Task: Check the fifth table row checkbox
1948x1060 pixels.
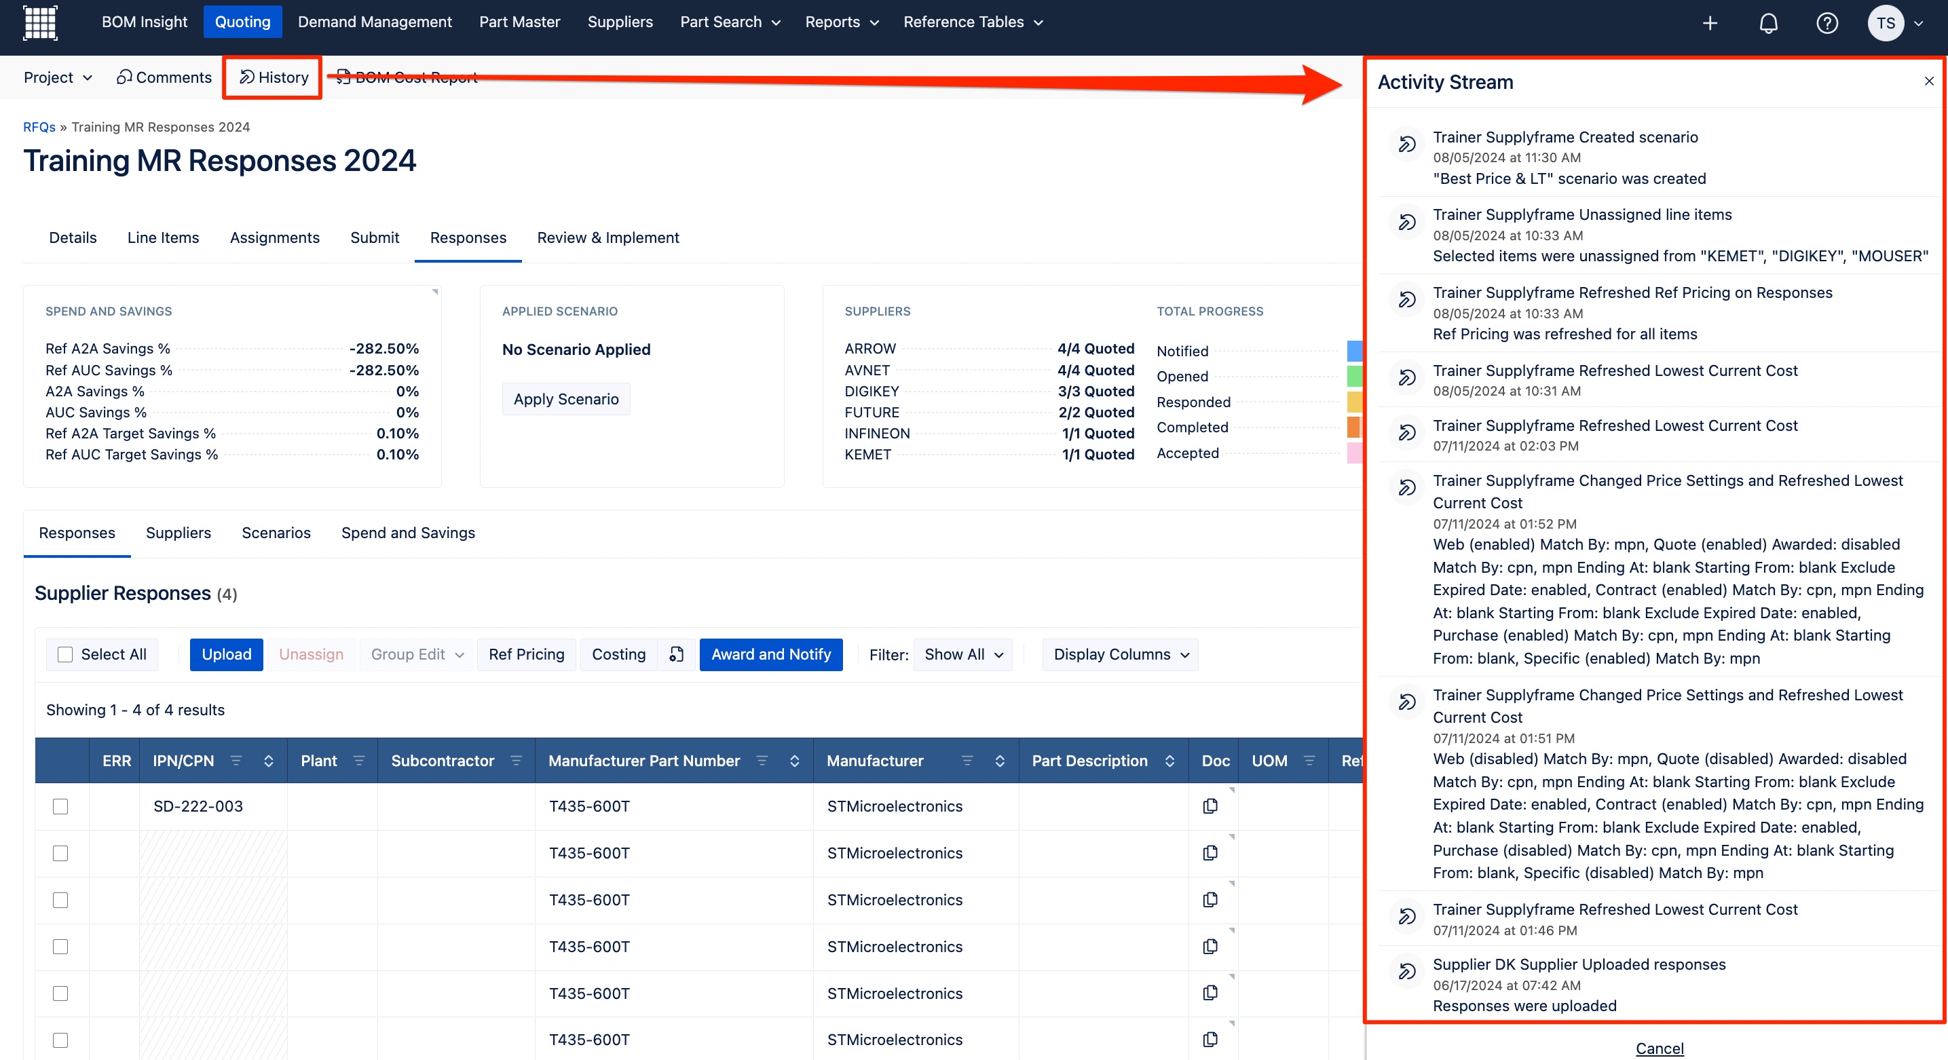Action: pyautogui.click(x=60, y=993)
